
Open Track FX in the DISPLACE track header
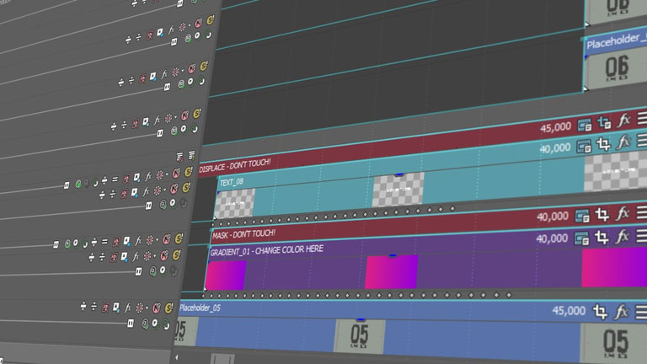[x=148, y=176]
